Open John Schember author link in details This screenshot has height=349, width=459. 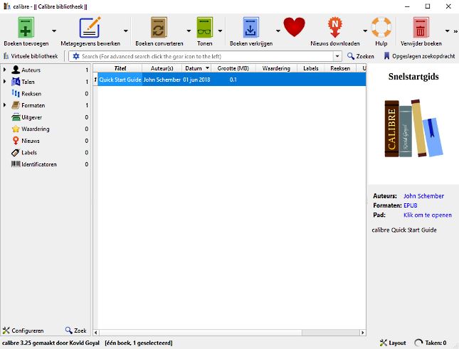423,196
